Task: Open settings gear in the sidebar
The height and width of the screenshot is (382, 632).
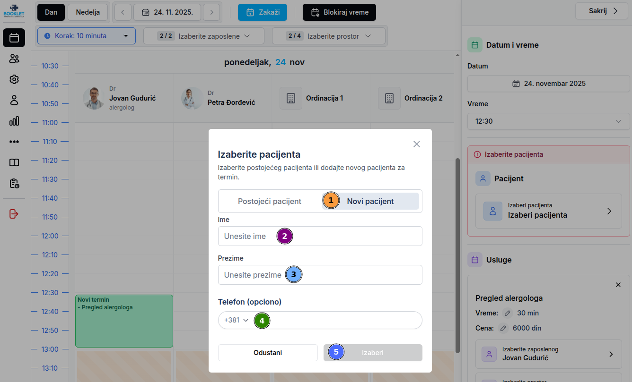Action: click(x=14, y=79)
